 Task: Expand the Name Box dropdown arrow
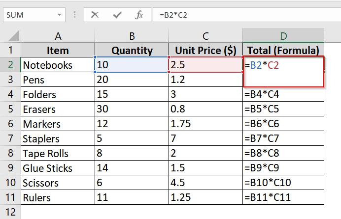(x=59, y=15)
